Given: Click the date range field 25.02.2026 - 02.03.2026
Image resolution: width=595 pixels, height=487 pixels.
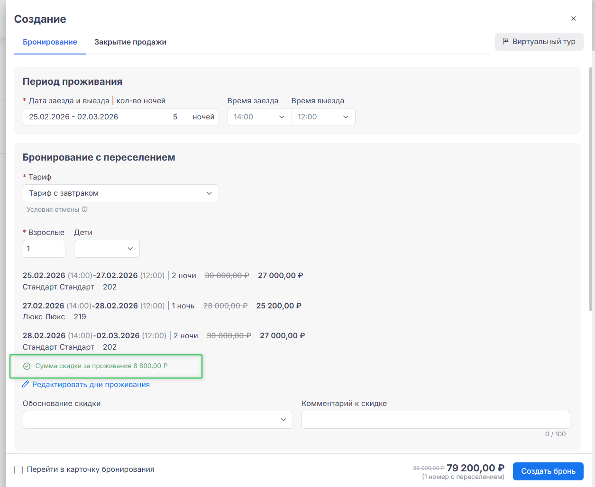Looking at the screenshot, I should tap(96, 117).
